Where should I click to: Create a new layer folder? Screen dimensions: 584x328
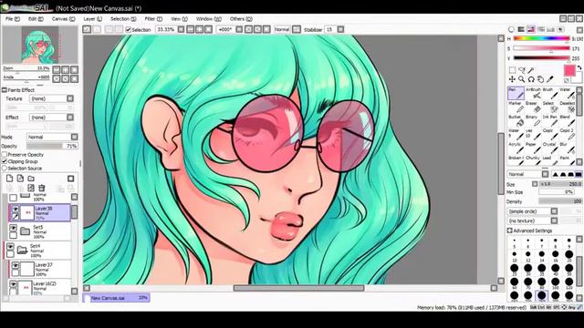coord(31,179)
